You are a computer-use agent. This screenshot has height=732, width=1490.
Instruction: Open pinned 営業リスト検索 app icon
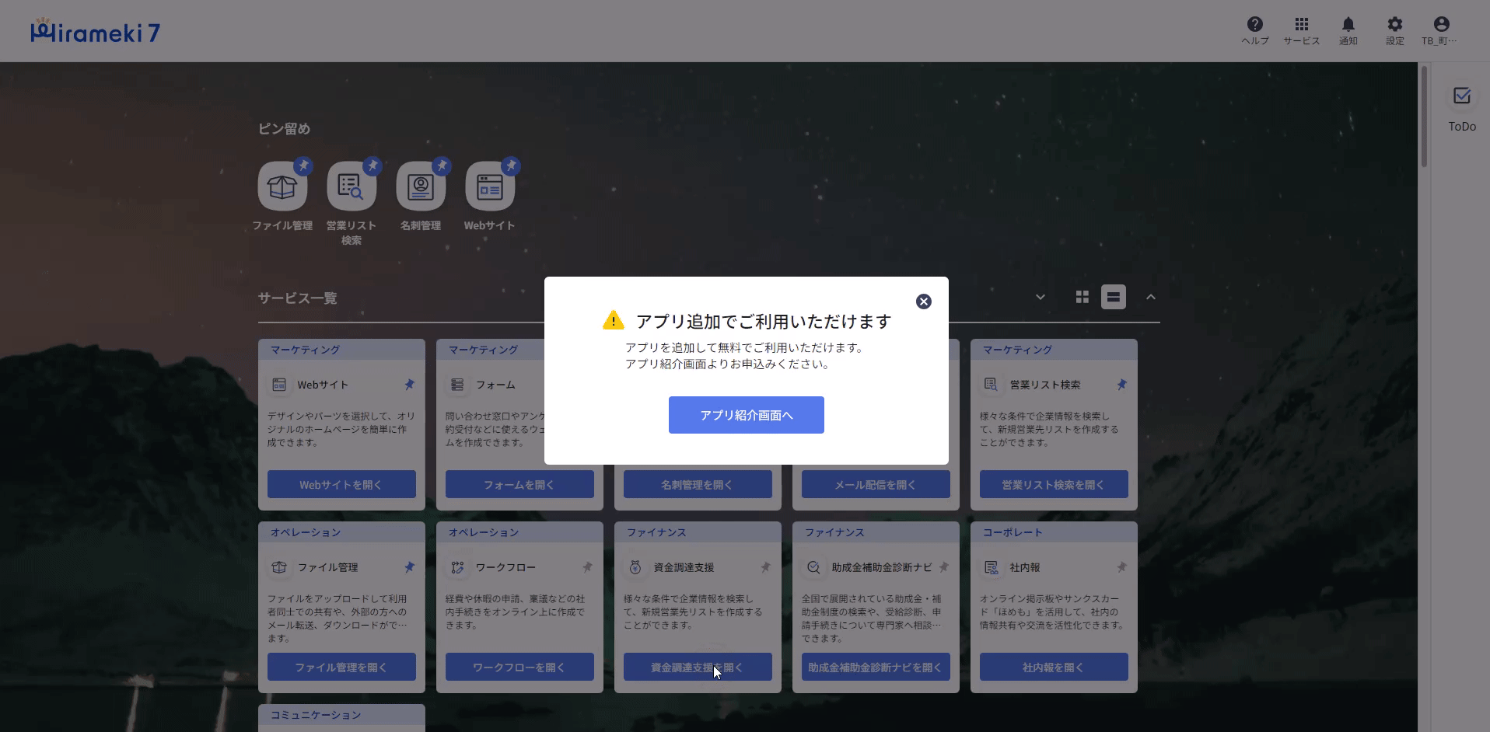[x=352, y=186]
